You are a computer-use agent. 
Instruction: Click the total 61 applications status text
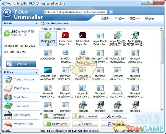coord(69,131)
